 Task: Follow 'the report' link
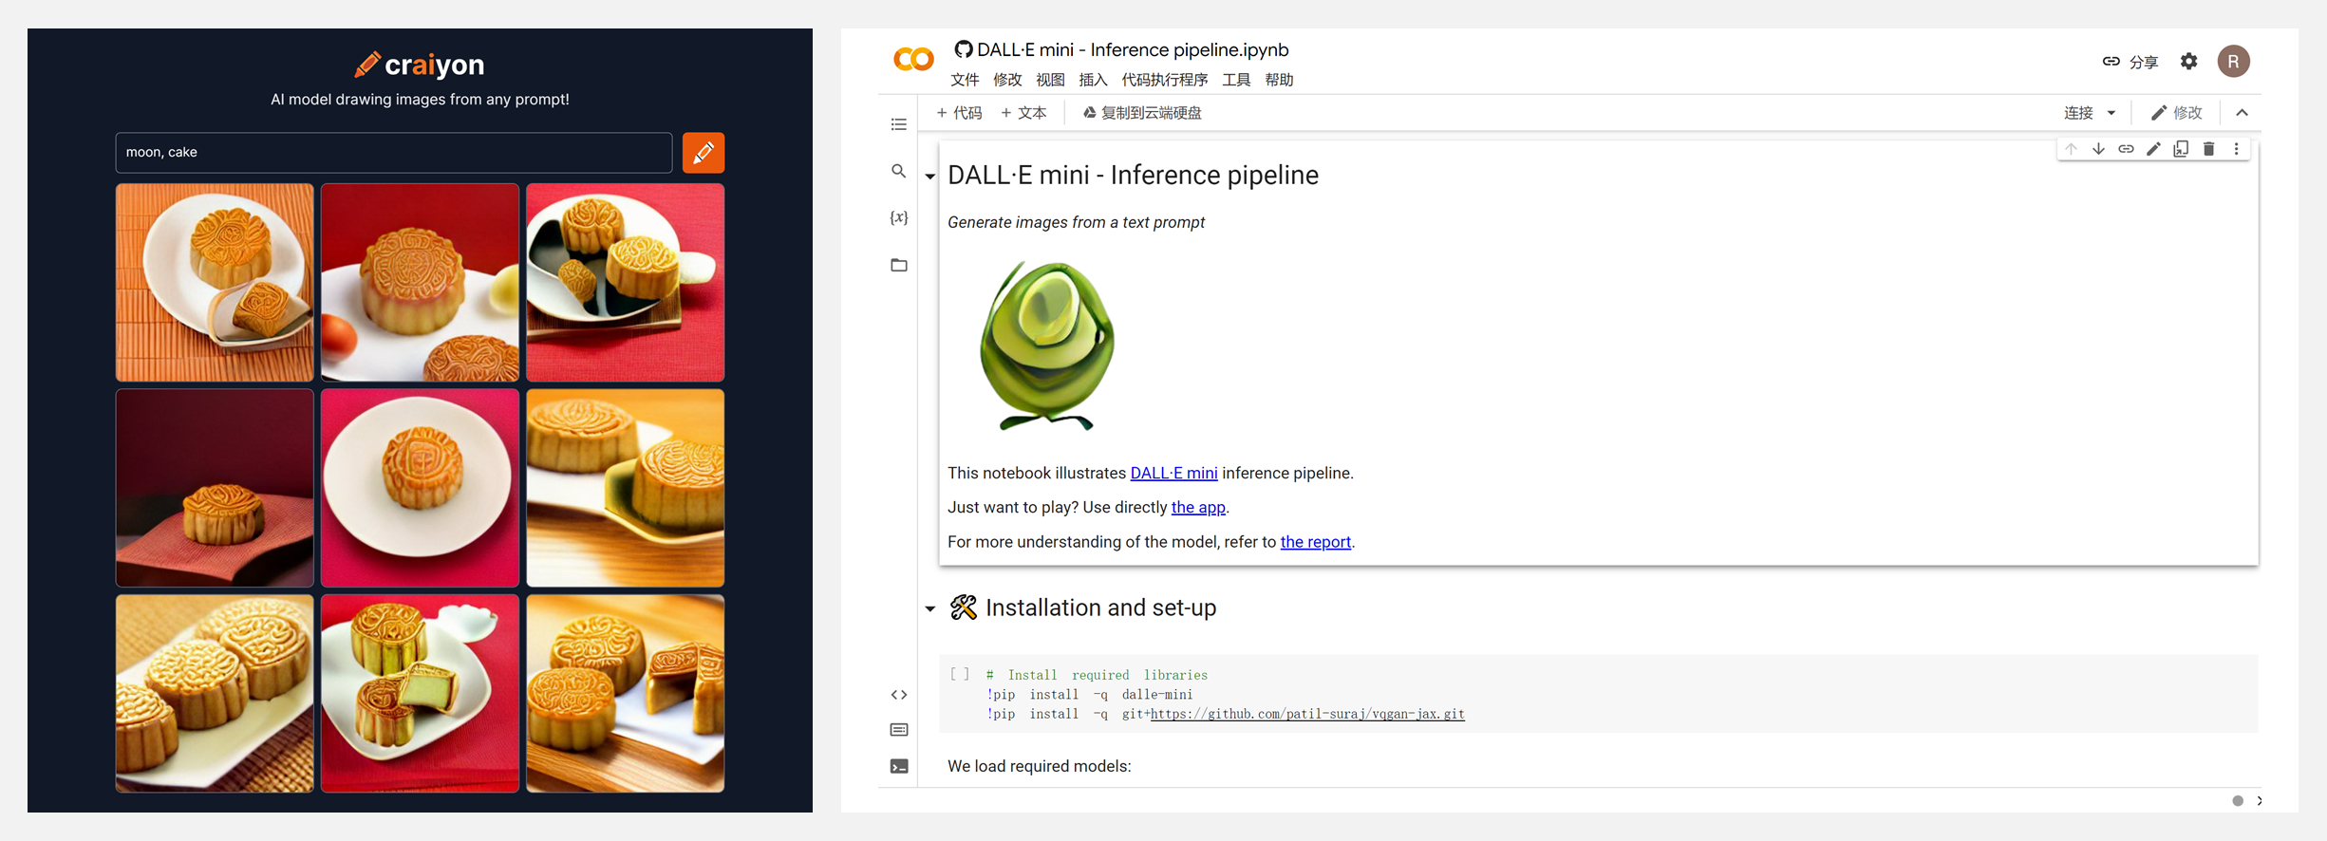pyautogui.click(x=1315, y=542)
